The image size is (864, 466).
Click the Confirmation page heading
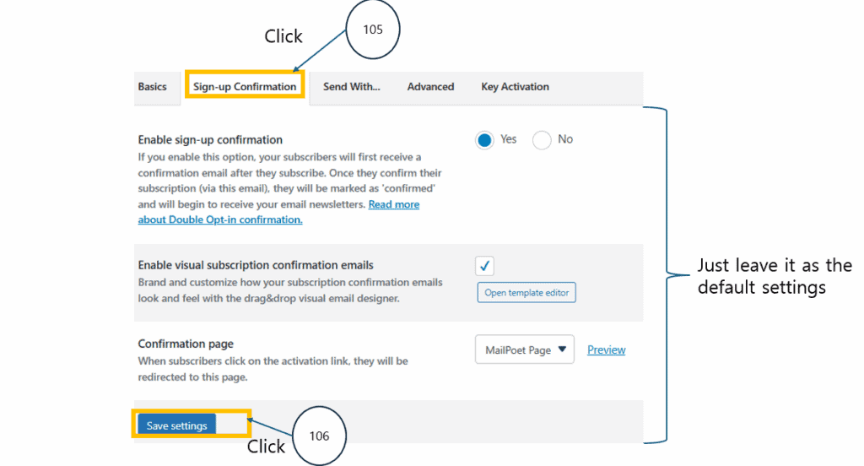pyautogui.click(x=186, y=344)
